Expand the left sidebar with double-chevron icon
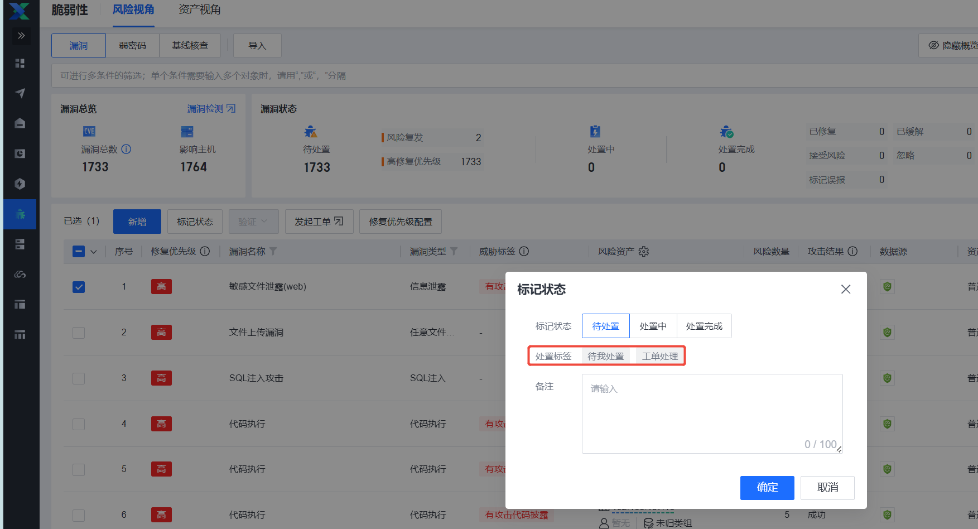Viewport: 978px width, 529px height. click(21, 36)
